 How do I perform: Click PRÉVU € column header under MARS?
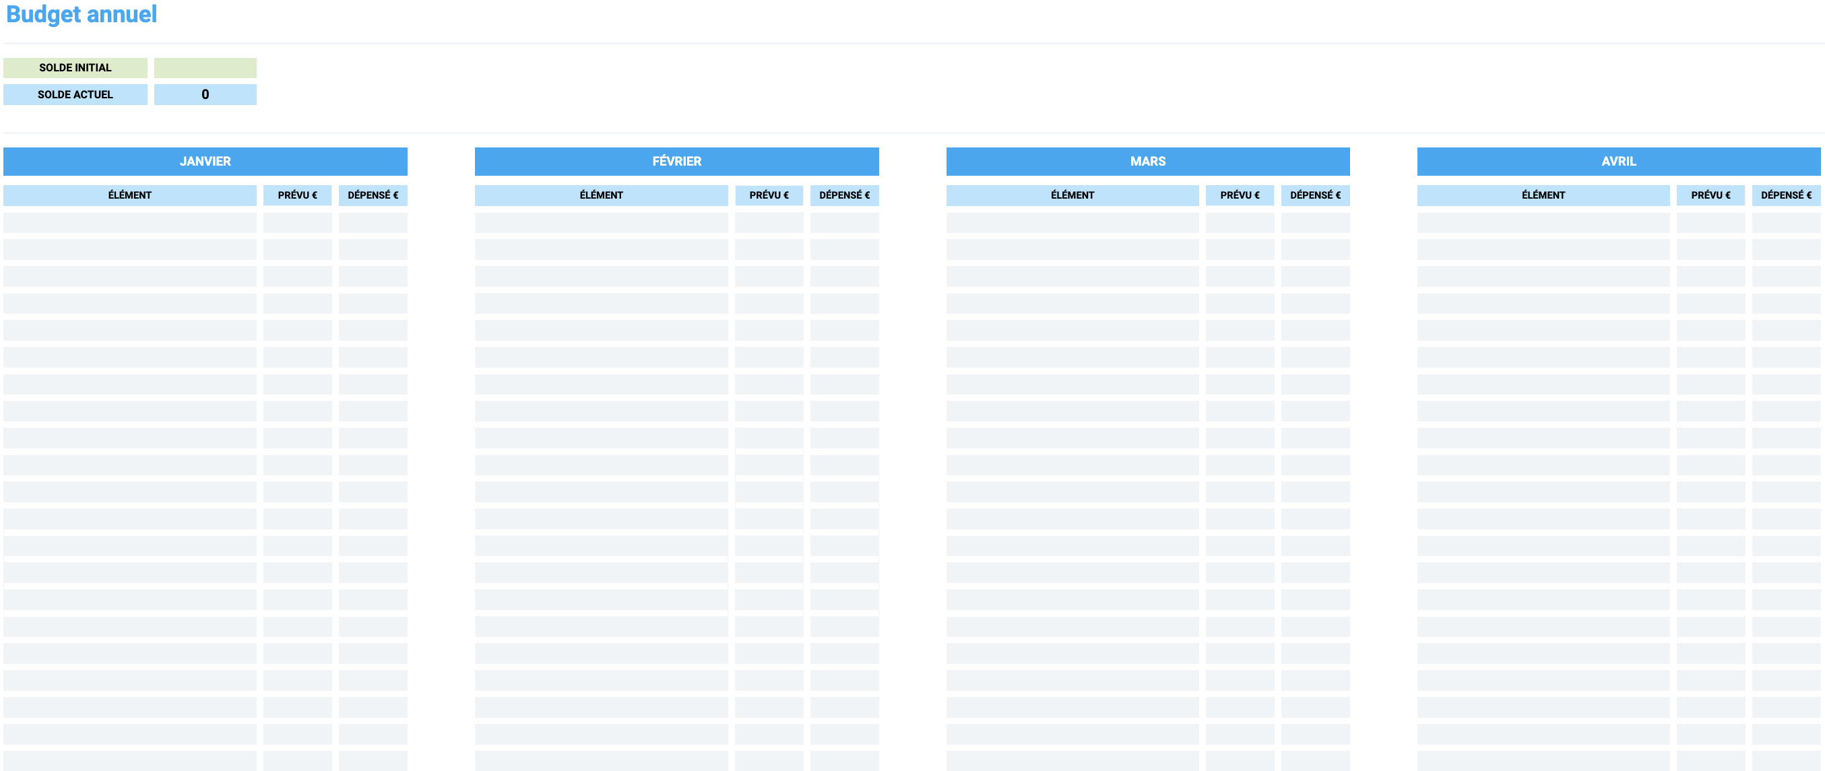(x=1240, y=195)
